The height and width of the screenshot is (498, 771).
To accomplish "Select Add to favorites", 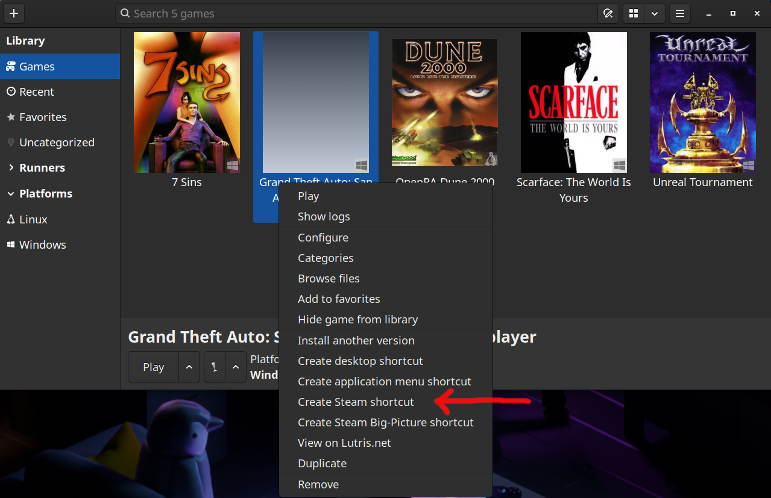I will tap(386, 299).
